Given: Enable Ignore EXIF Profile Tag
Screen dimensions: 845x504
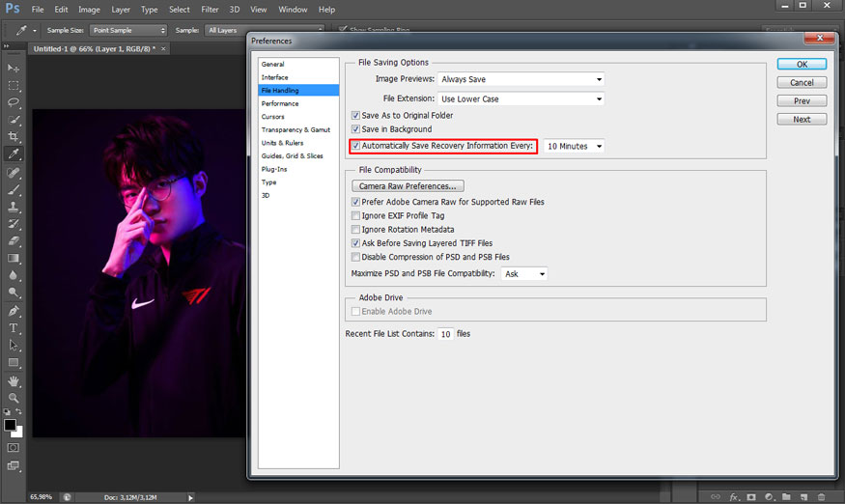Looking at the screenshot, I should tap(355, 215).
